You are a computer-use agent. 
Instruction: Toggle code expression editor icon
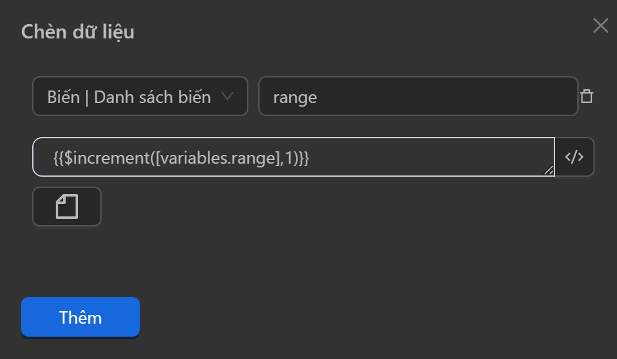[574, 157]
